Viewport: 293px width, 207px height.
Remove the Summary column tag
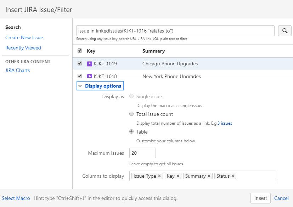(209, 176)
